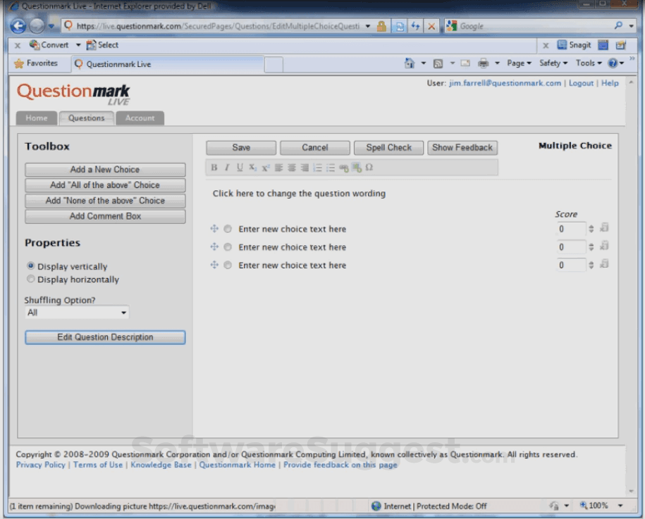
Task: Increase the first choice score with the stepper
Action: click(592, 226)
